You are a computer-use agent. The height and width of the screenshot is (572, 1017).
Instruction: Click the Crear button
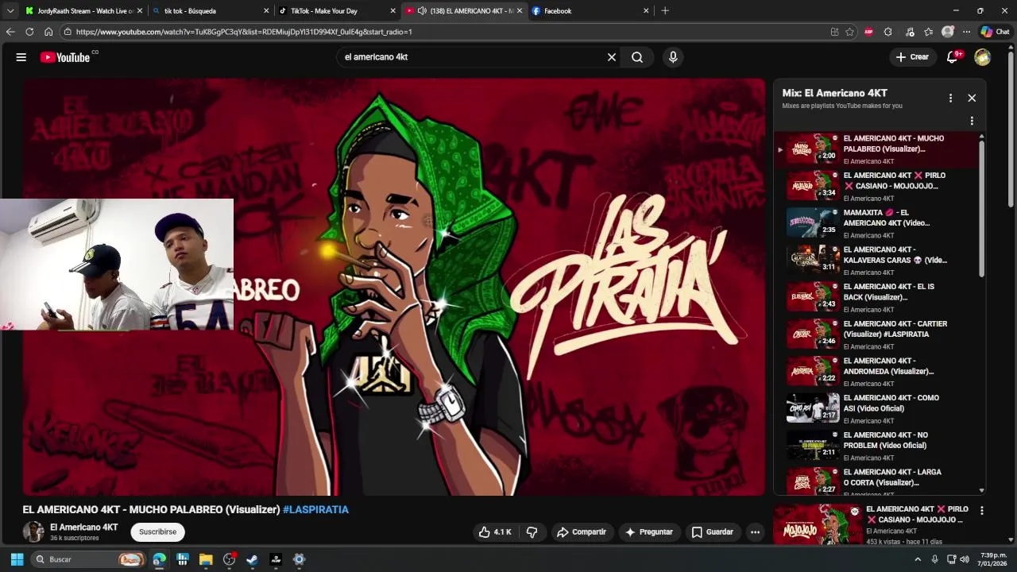[912, 57]
